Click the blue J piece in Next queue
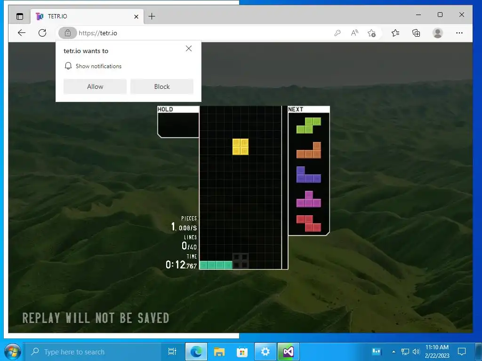Viewport: 482px width, 361px height. [x=309, y=175]
